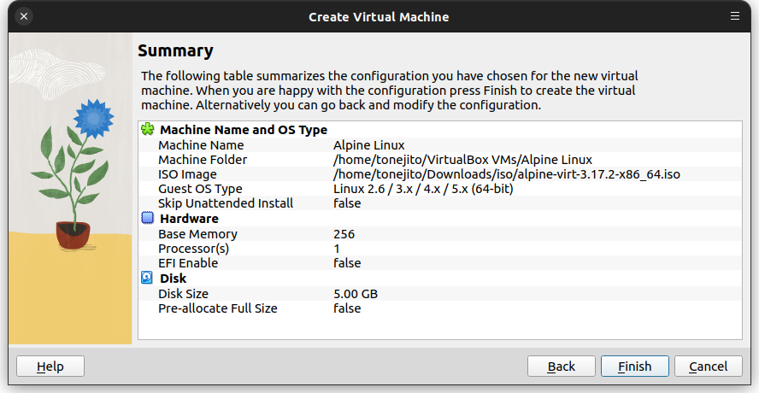Click the Disk section hard drive icon

click(x=147, y=278)
